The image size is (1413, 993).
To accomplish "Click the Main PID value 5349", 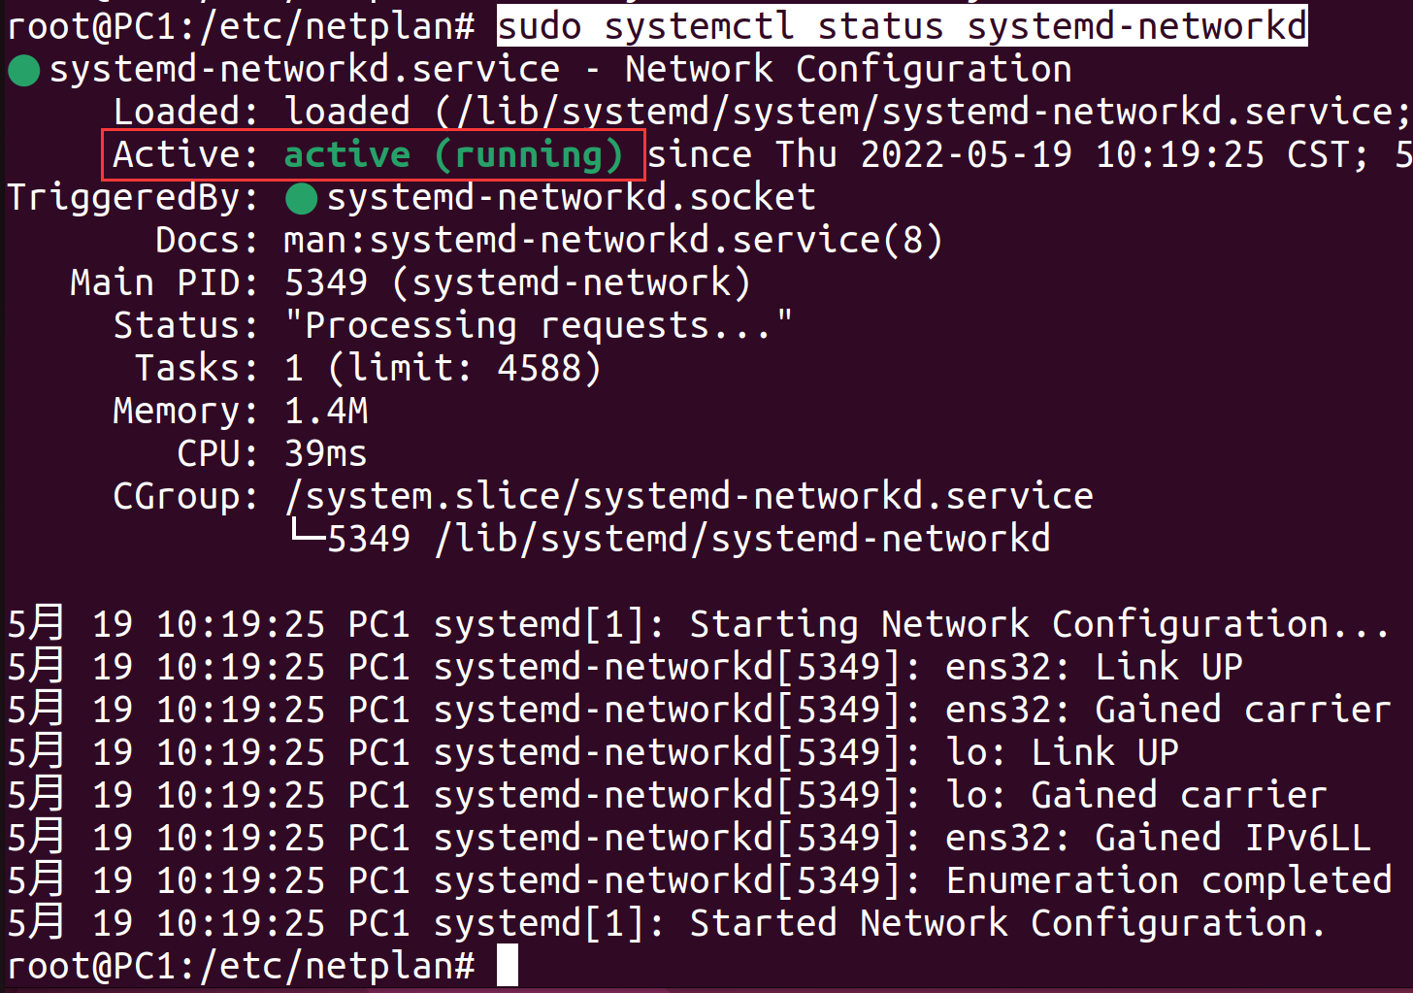I will 326,283.
